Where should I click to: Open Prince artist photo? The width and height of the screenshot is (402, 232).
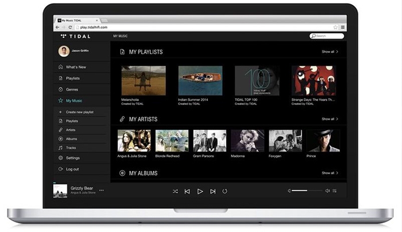(323, 141)
